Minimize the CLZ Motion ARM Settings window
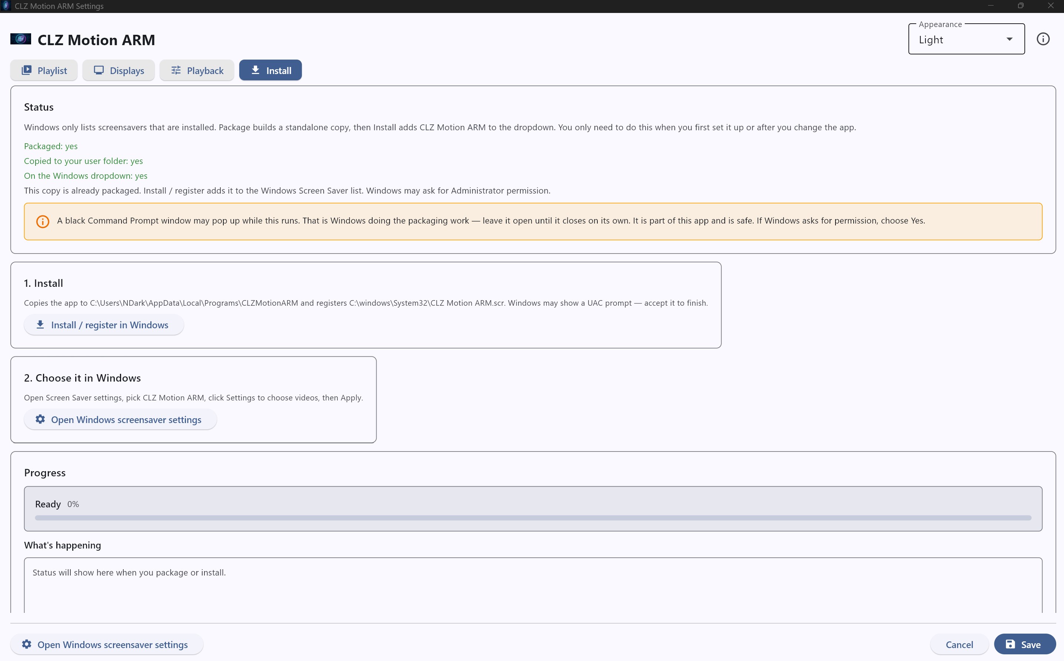 pos(991,6)
